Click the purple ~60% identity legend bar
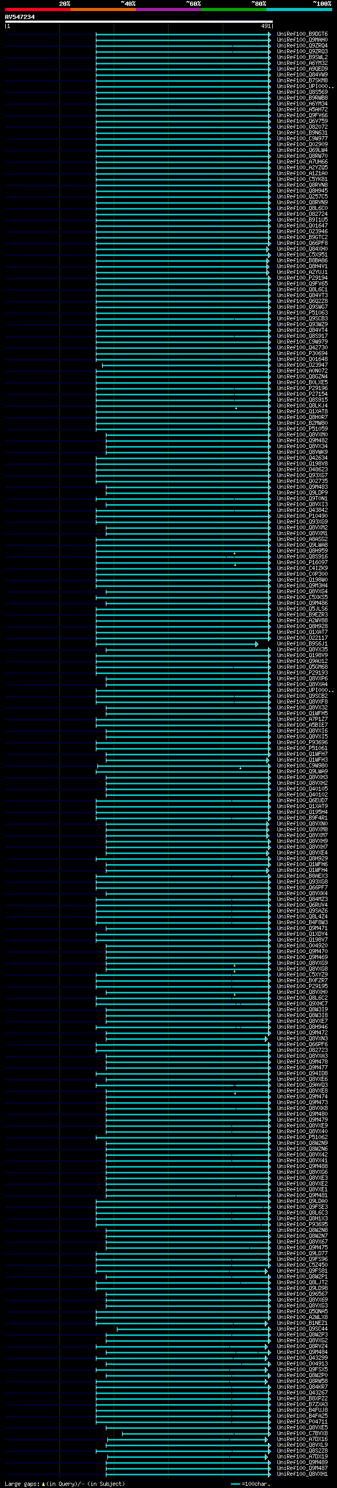The width and height of the screenshot is (337, 1488). click(168, 10)
